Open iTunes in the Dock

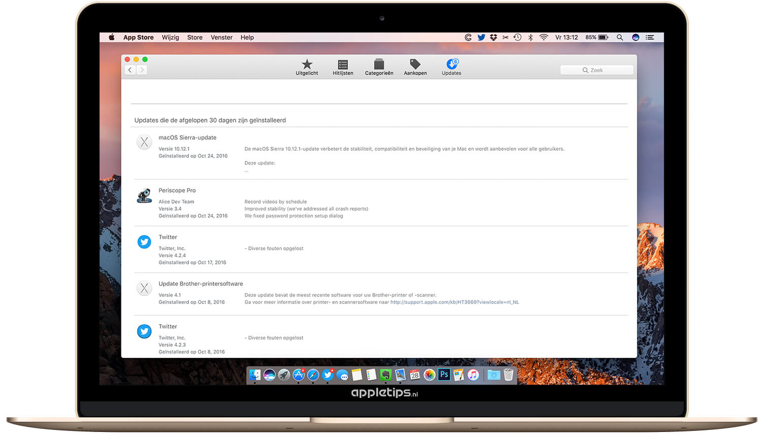473,375
